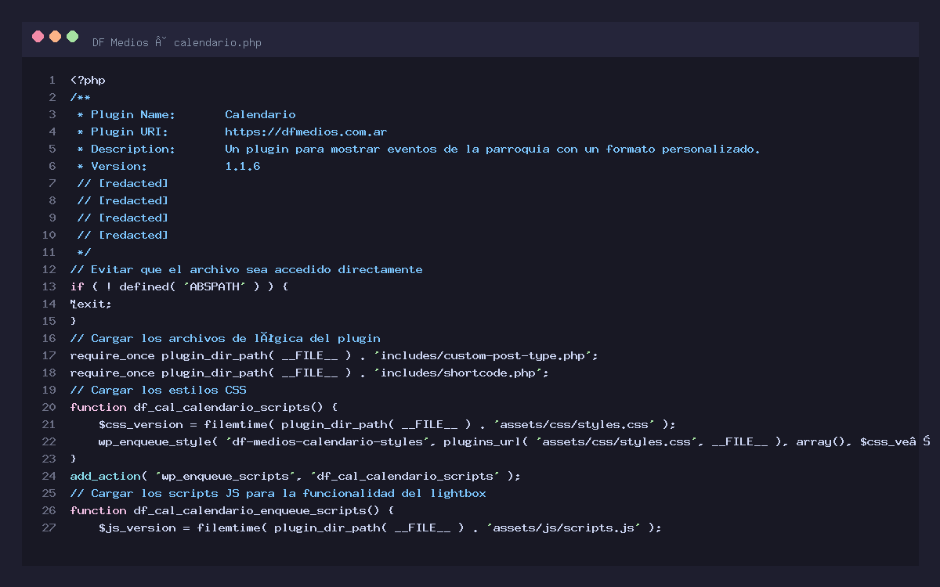Click line number 27 in the gutter
This screenshot has width=940, height=587.
pos(49,528)
